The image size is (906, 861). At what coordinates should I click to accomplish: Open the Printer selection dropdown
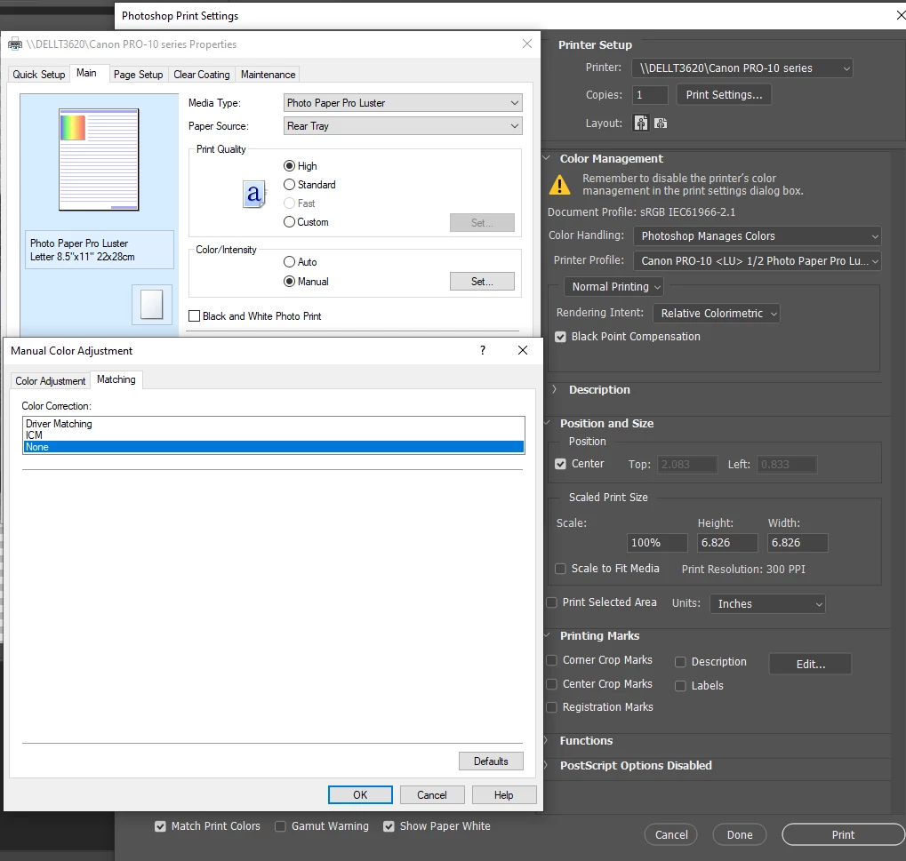(x=742, y=68)
